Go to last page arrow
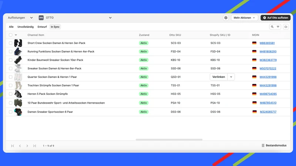296x166 pixels. pos(34,146)
